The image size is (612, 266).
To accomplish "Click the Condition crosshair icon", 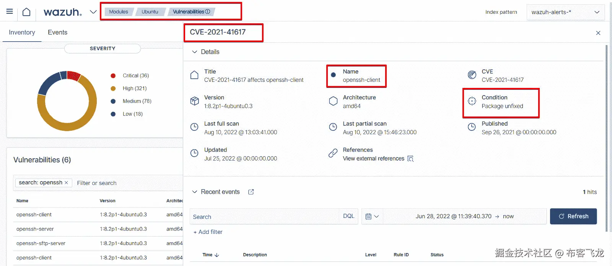I will pyautogui.click(x=472, y=101).
